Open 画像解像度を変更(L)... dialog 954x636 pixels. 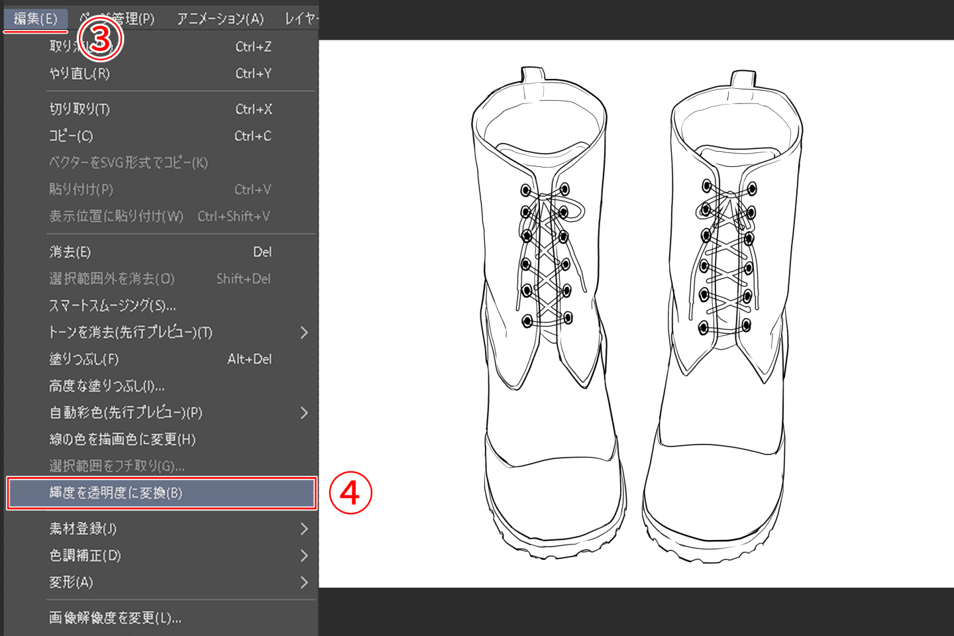(x=115, y=617)
